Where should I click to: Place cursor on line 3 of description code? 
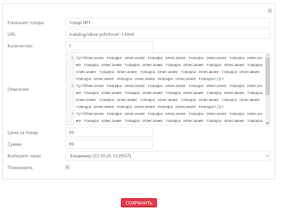[169, 117]
